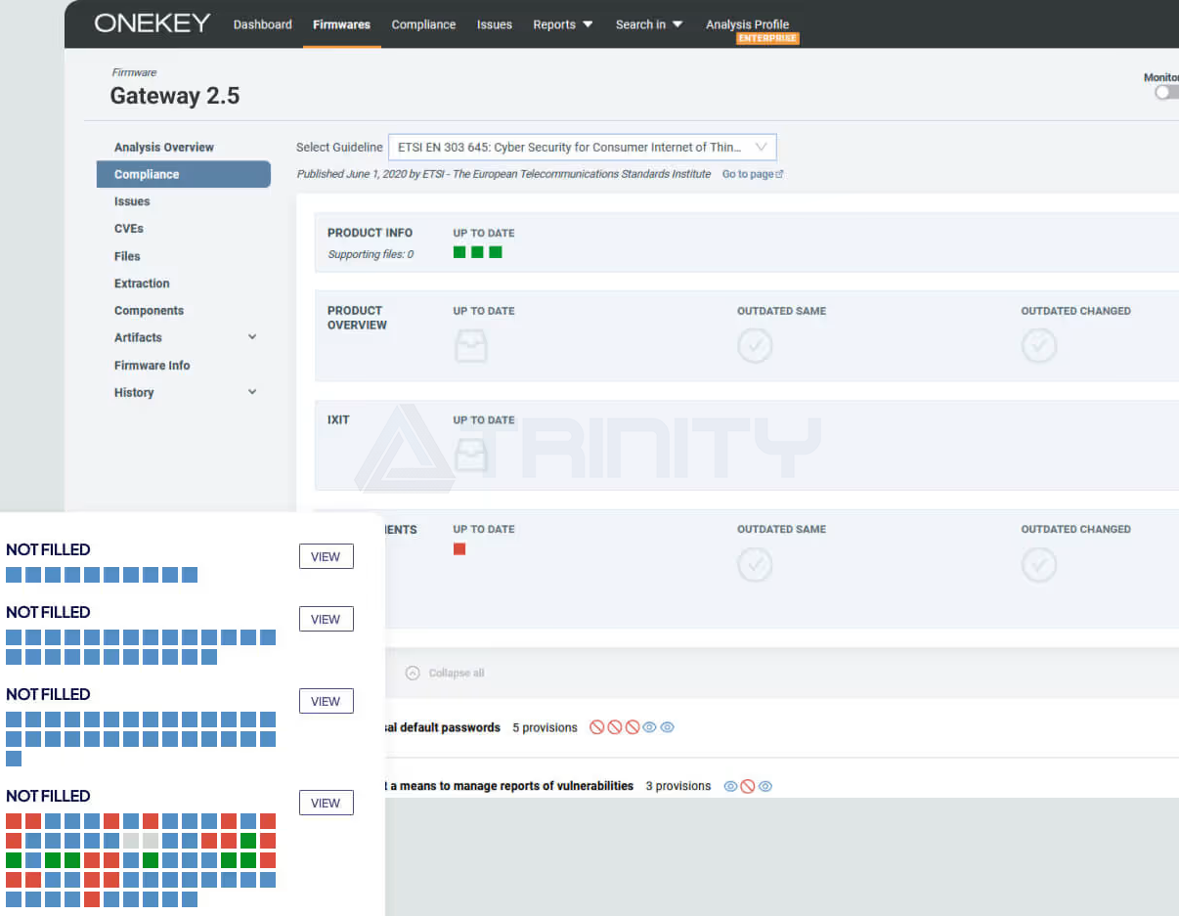Open the external Go to page link icon
Image resolution: width=1179 pixels, height=916 pixels.
(779, 174)
